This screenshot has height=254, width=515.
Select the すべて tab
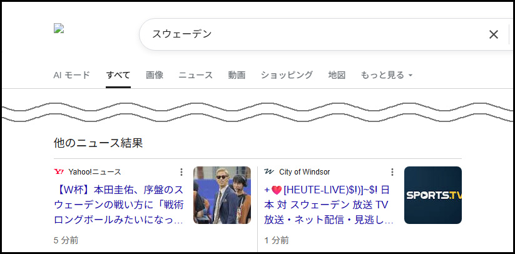coord(118,75)
